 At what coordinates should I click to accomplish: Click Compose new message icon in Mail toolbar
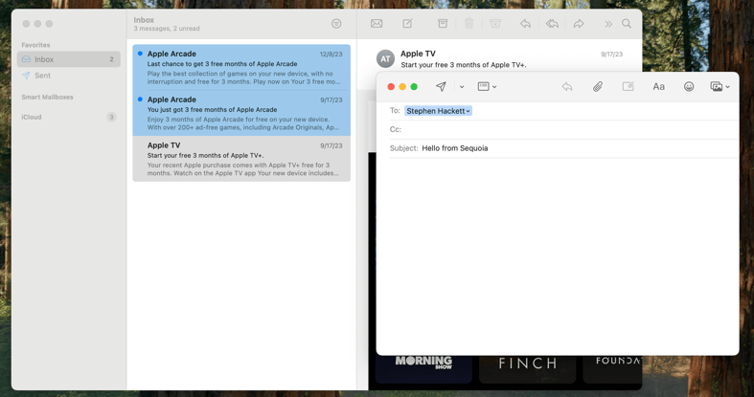tap(408, 24)
